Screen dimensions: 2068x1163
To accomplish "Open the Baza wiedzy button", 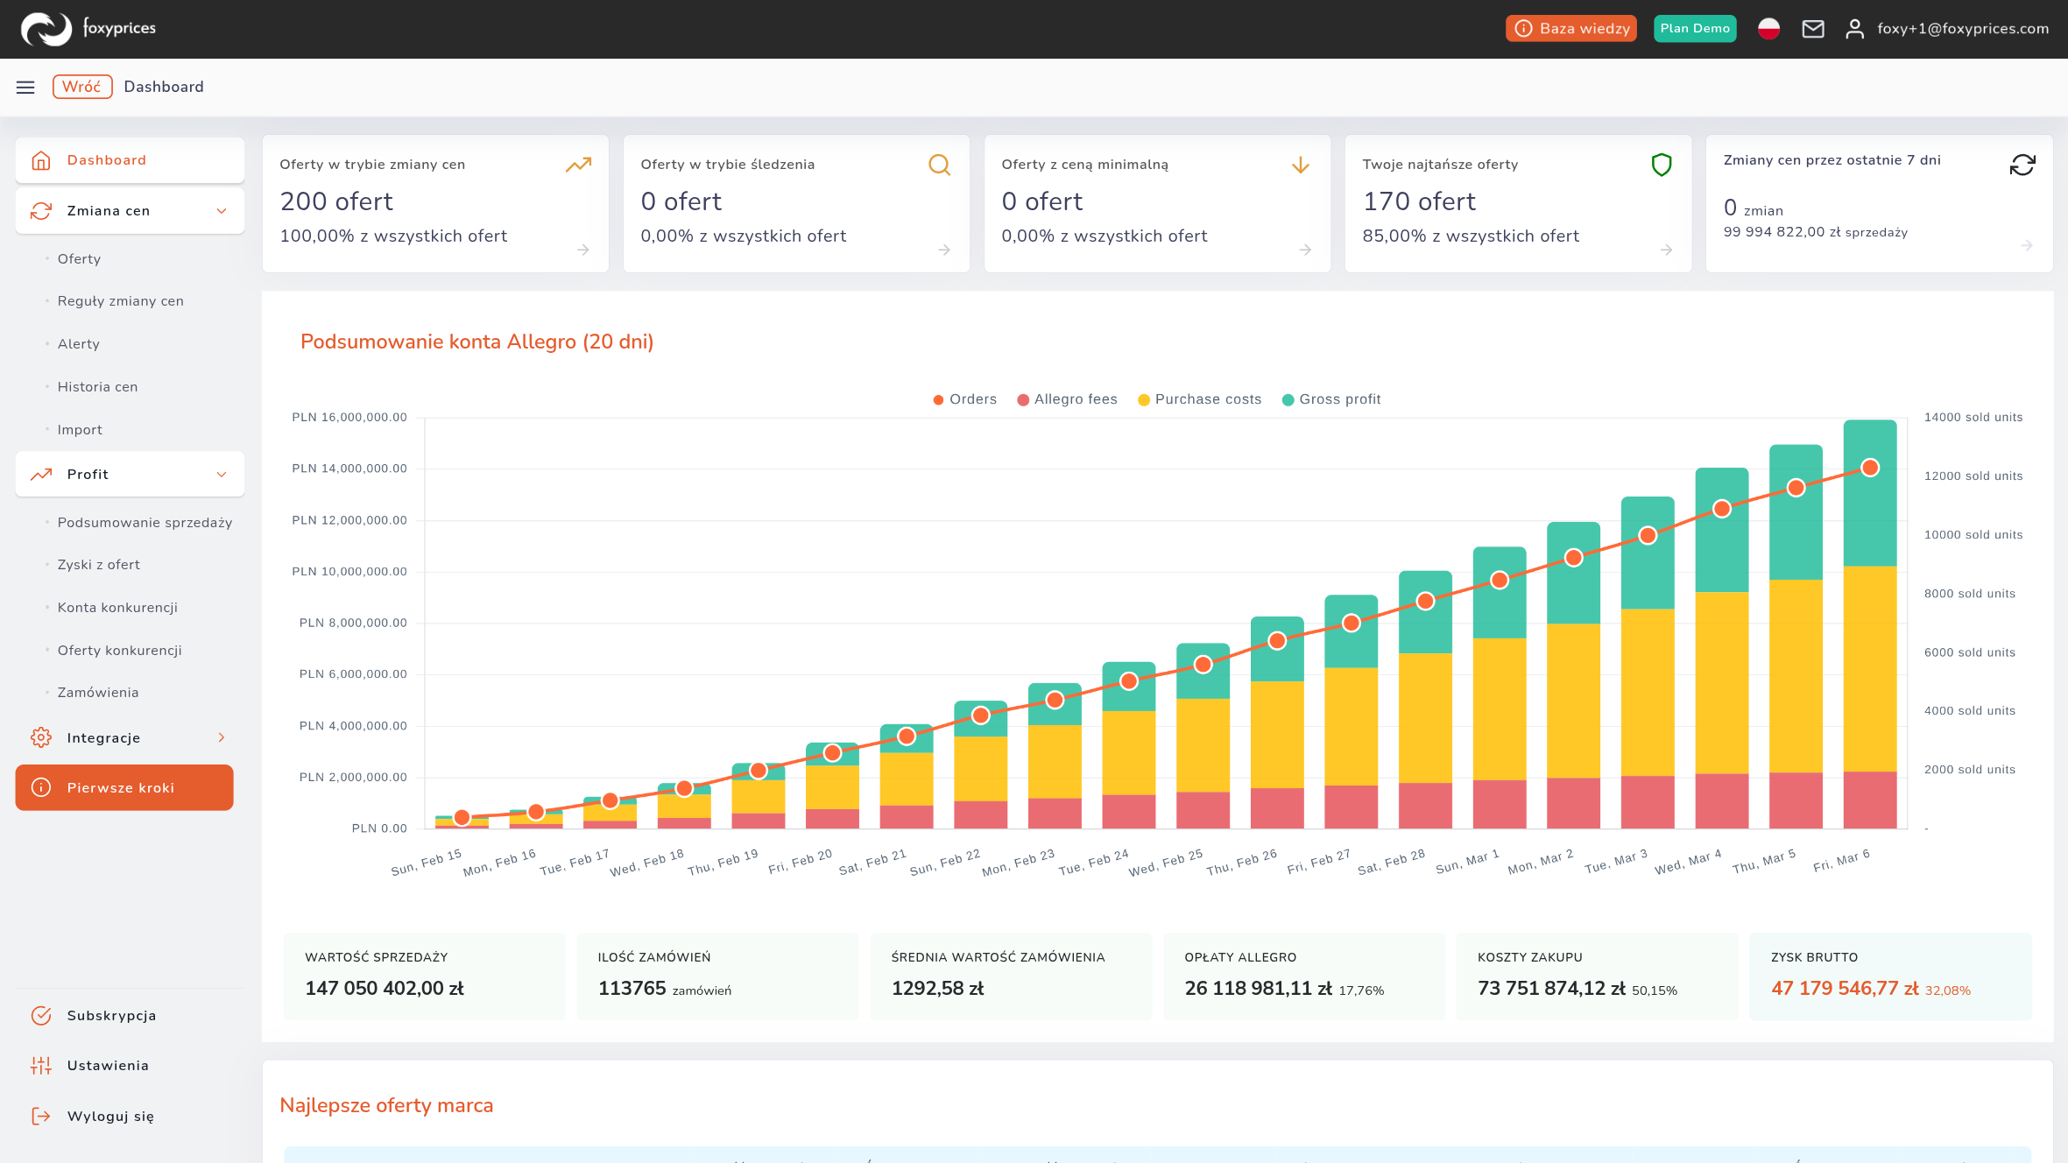I will click(1571, 29).
